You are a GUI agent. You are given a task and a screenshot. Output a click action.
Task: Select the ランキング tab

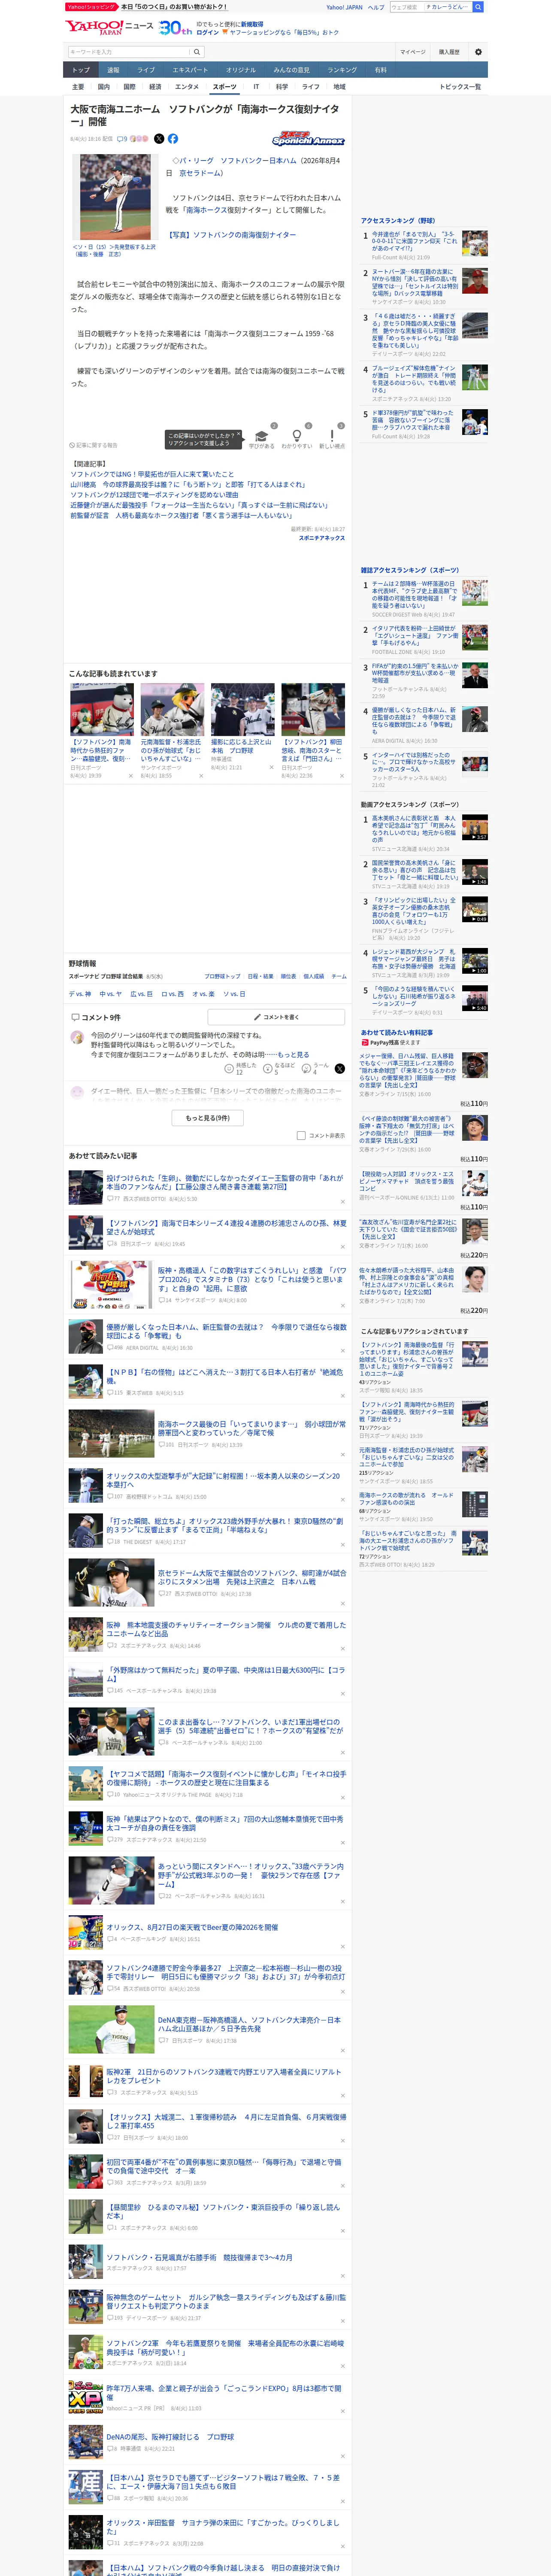[342, 70]
